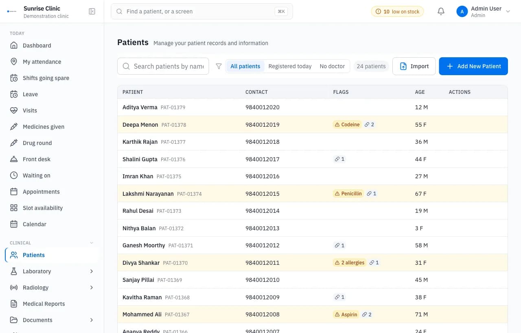
Task: Click Lakshmi Narayanan's Penicillin flag
Action: click(348, 194)
